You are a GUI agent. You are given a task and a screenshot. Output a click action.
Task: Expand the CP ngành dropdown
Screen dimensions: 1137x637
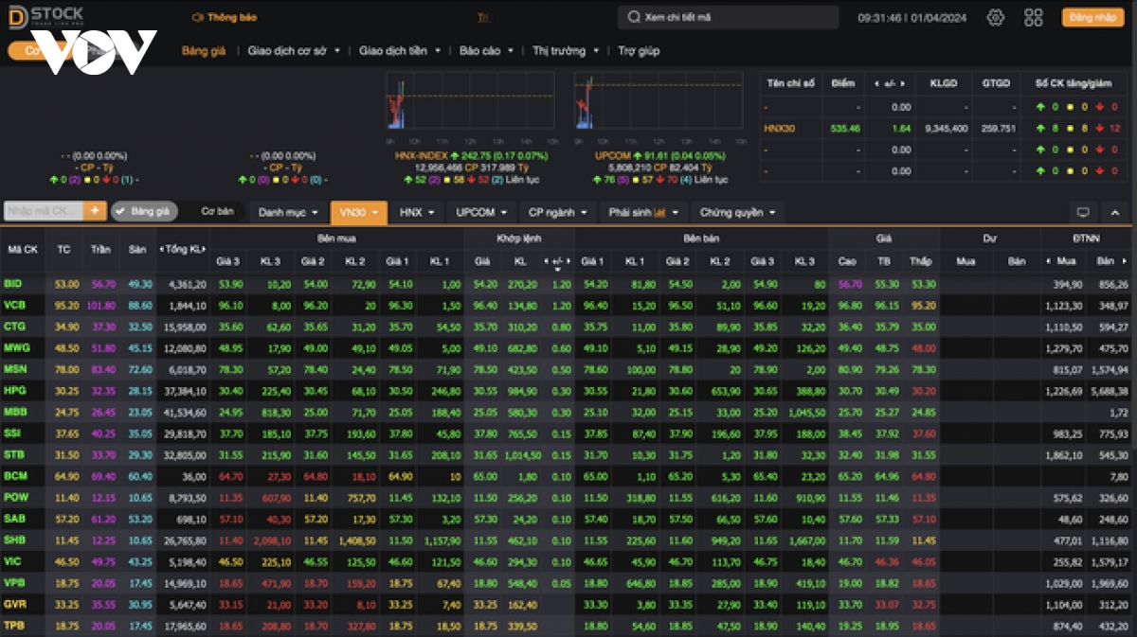click(558, 212)
